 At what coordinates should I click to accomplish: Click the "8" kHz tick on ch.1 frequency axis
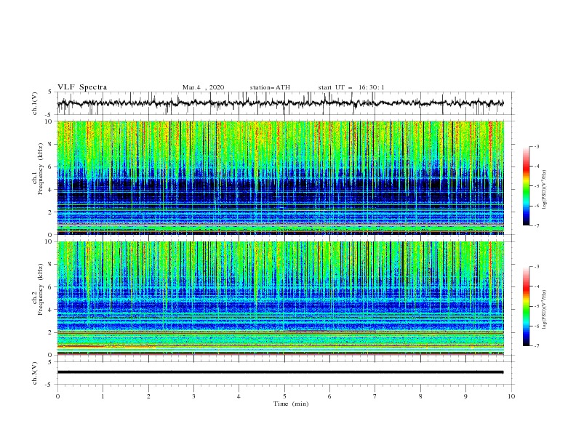(x=50, y=144)
